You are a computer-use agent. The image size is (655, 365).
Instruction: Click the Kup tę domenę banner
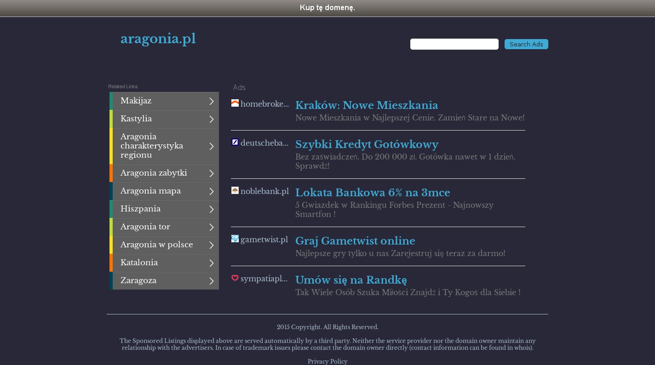click(x=327, y=8)
